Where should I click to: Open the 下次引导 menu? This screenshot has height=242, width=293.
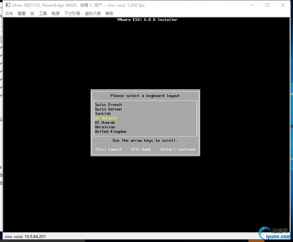coord(72,13)
